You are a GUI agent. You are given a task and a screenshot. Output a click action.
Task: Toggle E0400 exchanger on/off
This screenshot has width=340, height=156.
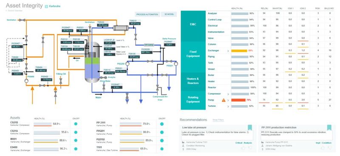[x=76, y=149]
